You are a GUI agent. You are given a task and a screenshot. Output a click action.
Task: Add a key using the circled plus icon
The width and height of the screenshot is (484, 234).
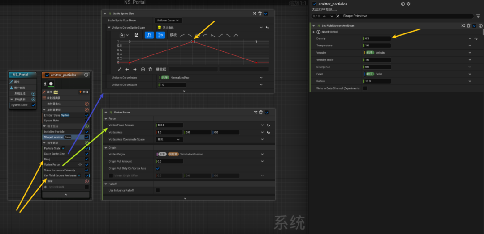coord(143,70)
